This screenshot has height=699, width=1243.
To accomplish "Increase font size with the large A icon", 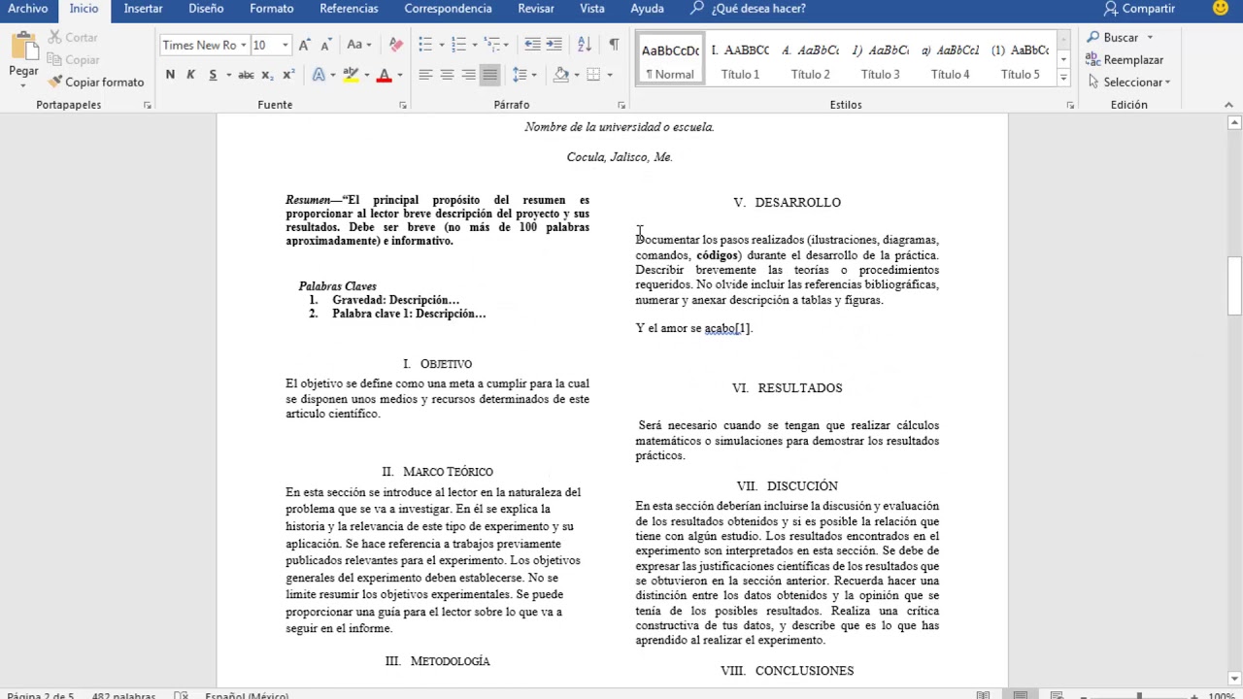I will pyautogui.click(x=305, y=45).
